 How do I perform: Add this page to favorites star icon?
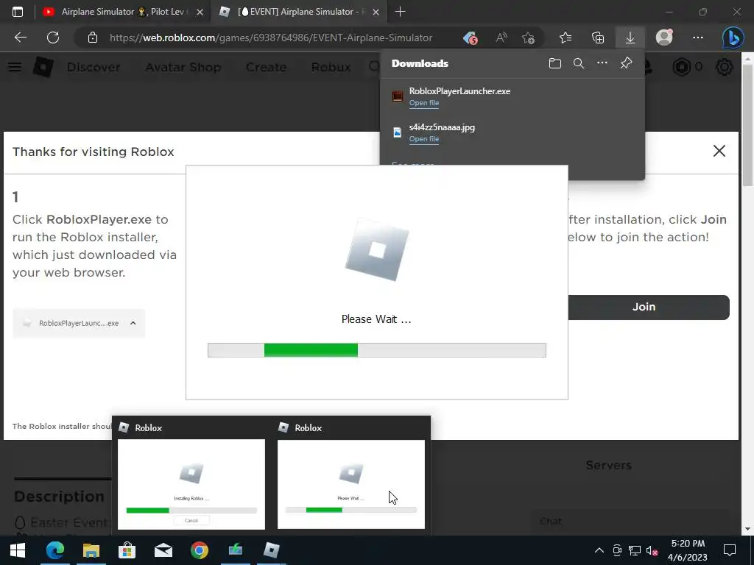coord(528,38)
